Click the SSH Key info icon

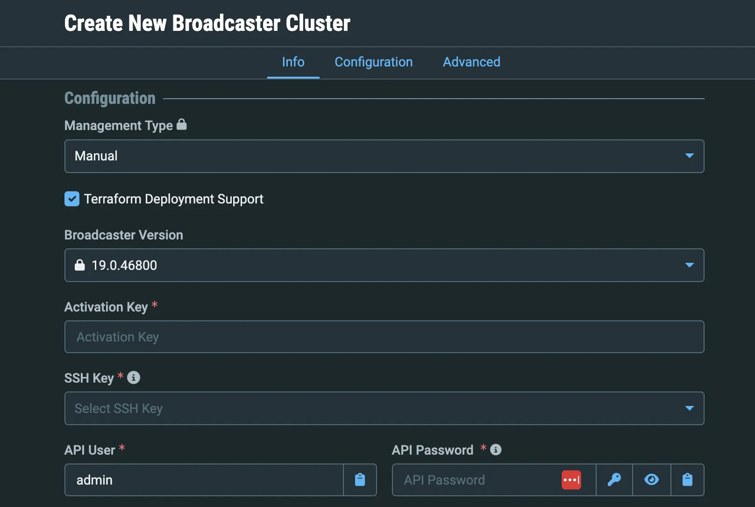[x=134, y=377]
